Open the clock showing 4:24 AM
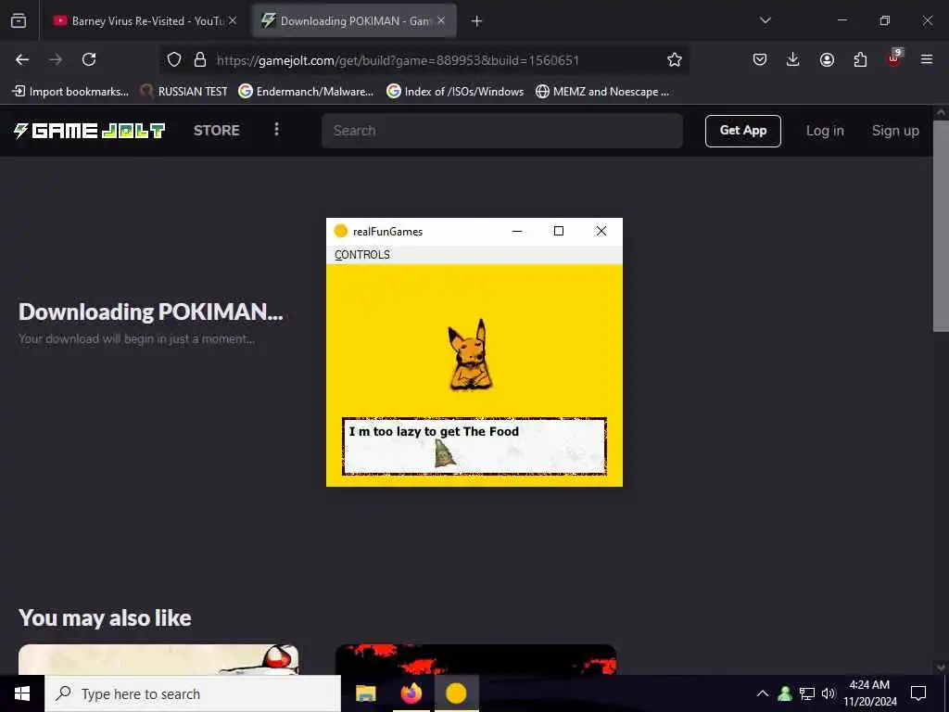 869,693
